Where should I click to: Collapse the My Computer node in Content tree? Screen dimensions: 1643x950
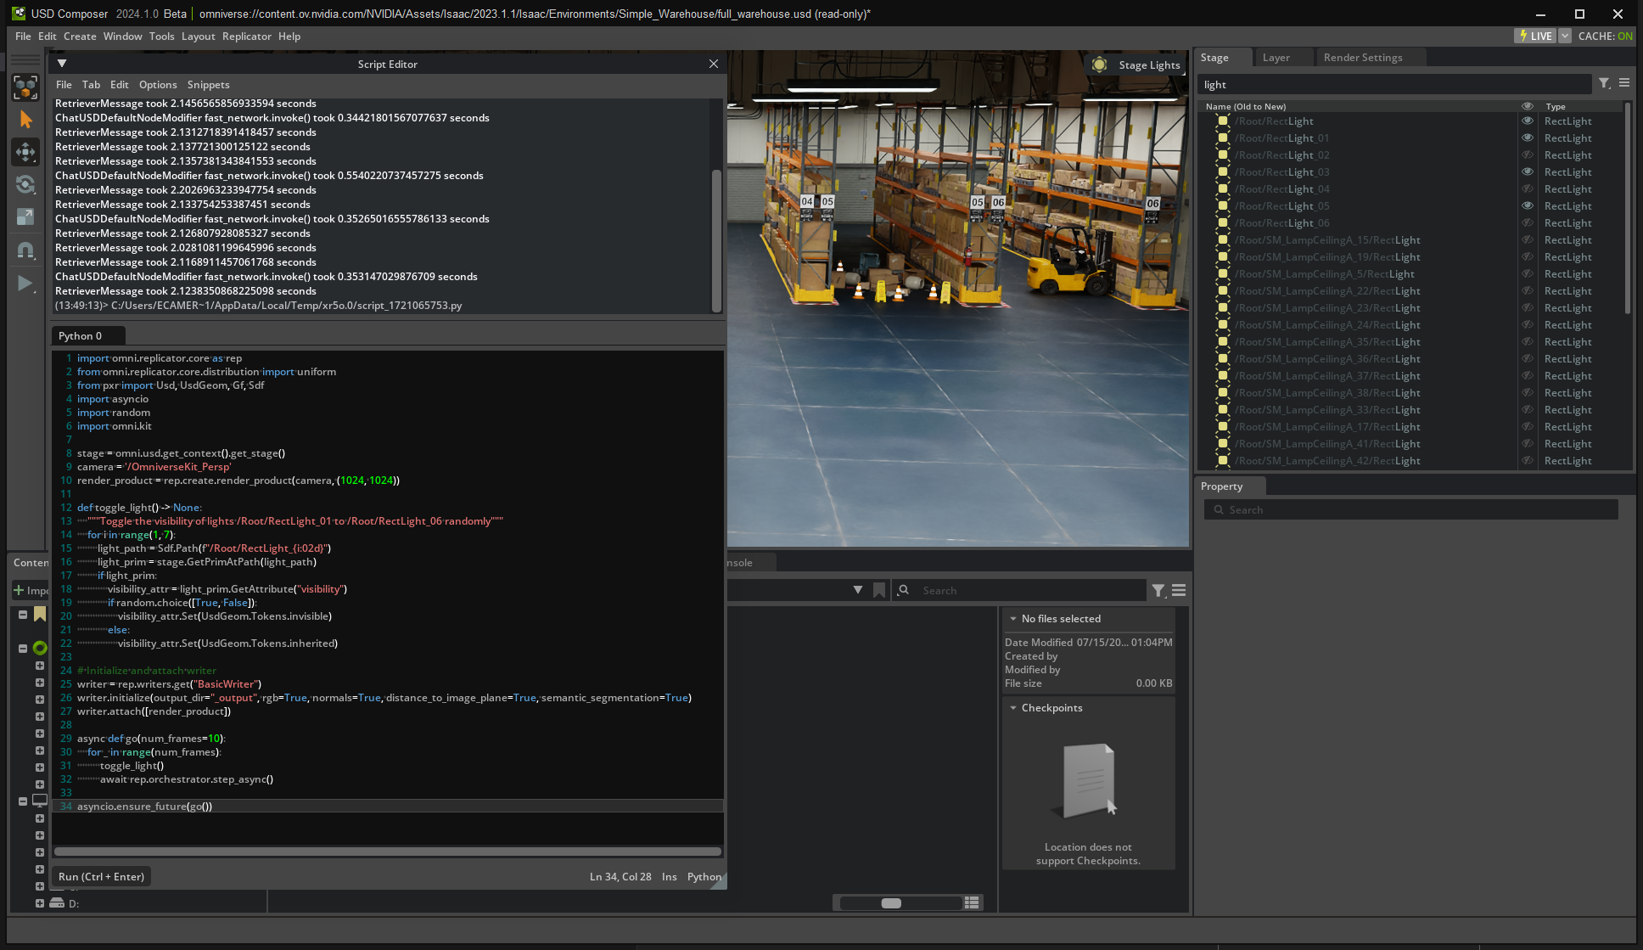23,801
